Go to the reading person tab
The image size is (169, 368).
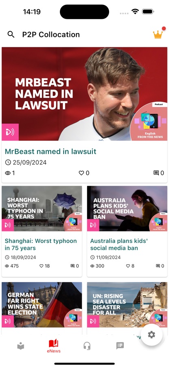21,346
